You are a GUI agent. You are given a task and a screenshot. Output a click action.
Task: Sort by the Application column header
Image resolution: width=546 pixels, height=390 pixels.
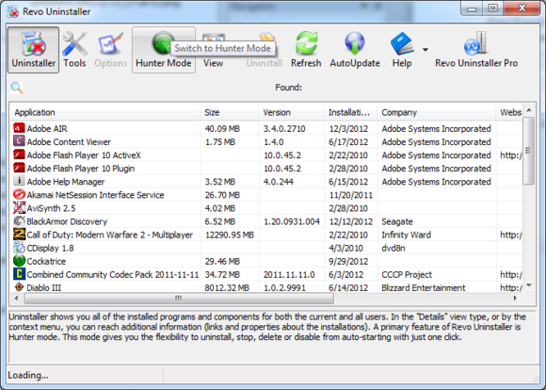(104, 112)
